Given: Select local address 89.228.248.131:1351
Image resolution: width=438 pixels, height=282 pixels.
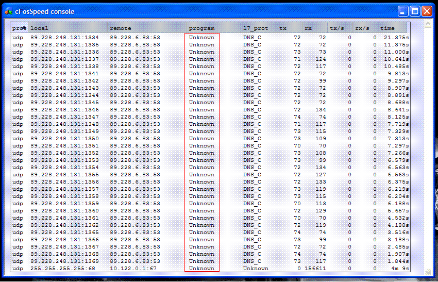Looking at the screenshot, I should [64, 146].
